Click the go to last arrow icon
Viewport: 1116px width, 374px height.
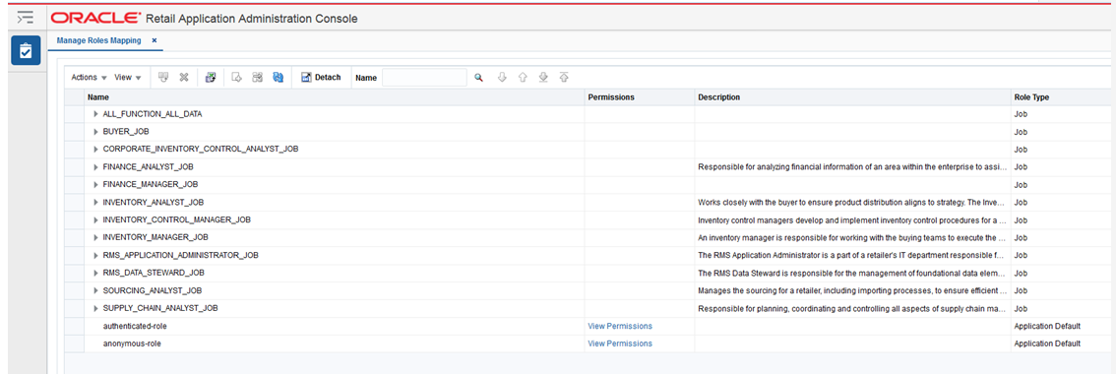[x=543, y=78]
